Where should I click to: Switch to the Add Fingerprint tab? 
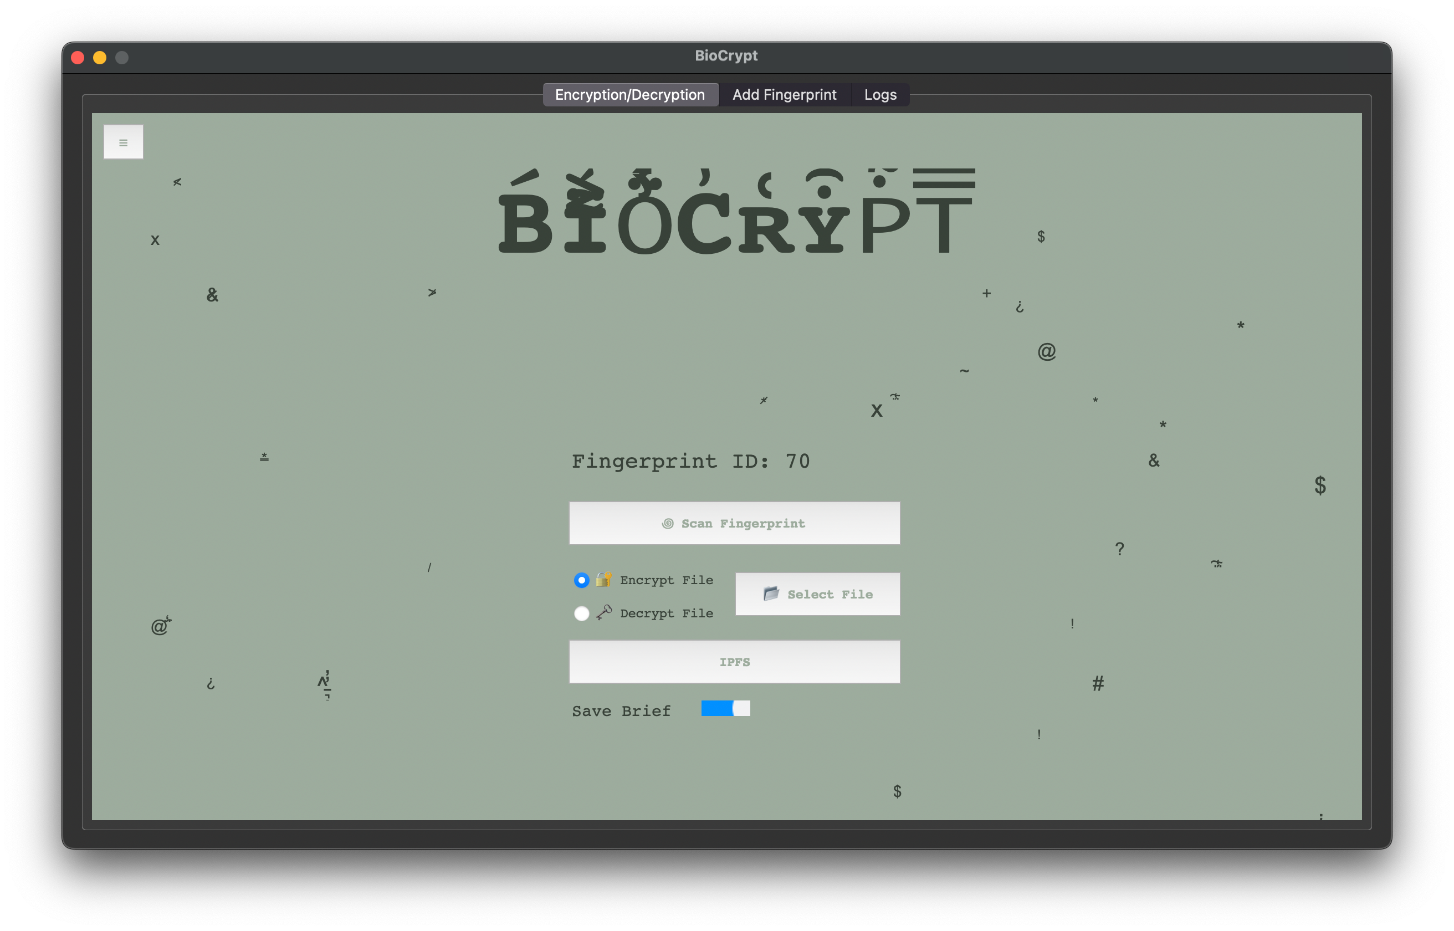coord(784,95)
